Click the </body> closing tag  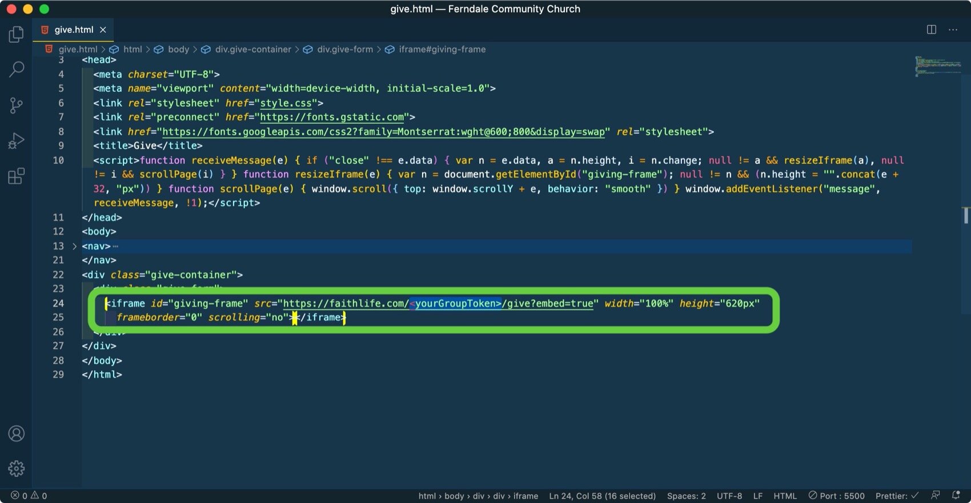click(102, 360)
